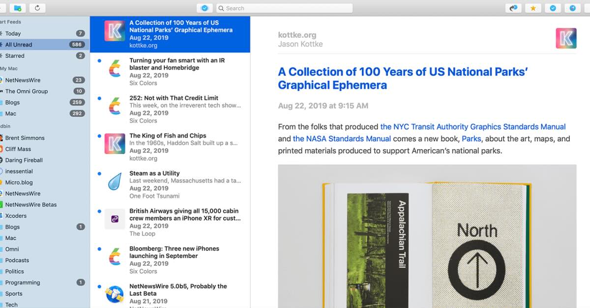
Task: Select the Xcoders feed
Action: click(x=45, y=216)
